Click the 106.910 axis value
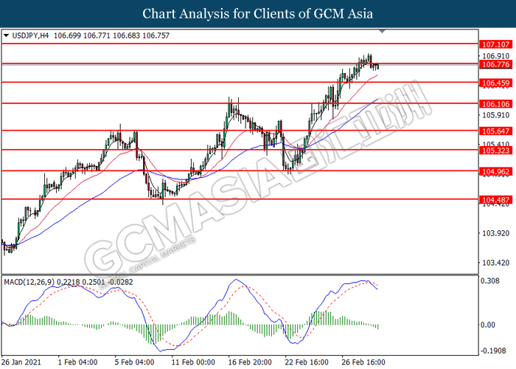 click(495, 56)
